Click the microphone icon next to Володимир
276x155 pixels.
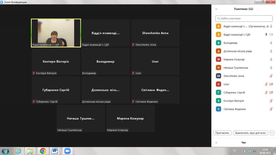click(271, 43)
